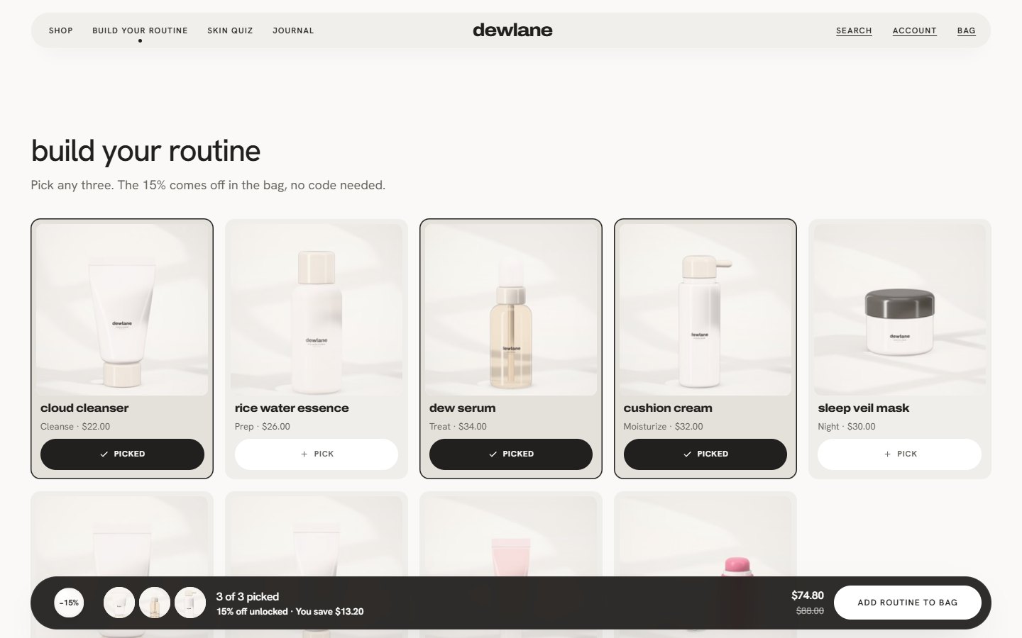View the Bag link
Screen dimensions: 1022x638
click(x=966, y=30)
